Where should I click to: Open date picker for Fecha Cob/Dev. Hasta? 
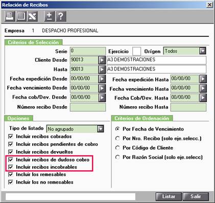tap(203, 97)
